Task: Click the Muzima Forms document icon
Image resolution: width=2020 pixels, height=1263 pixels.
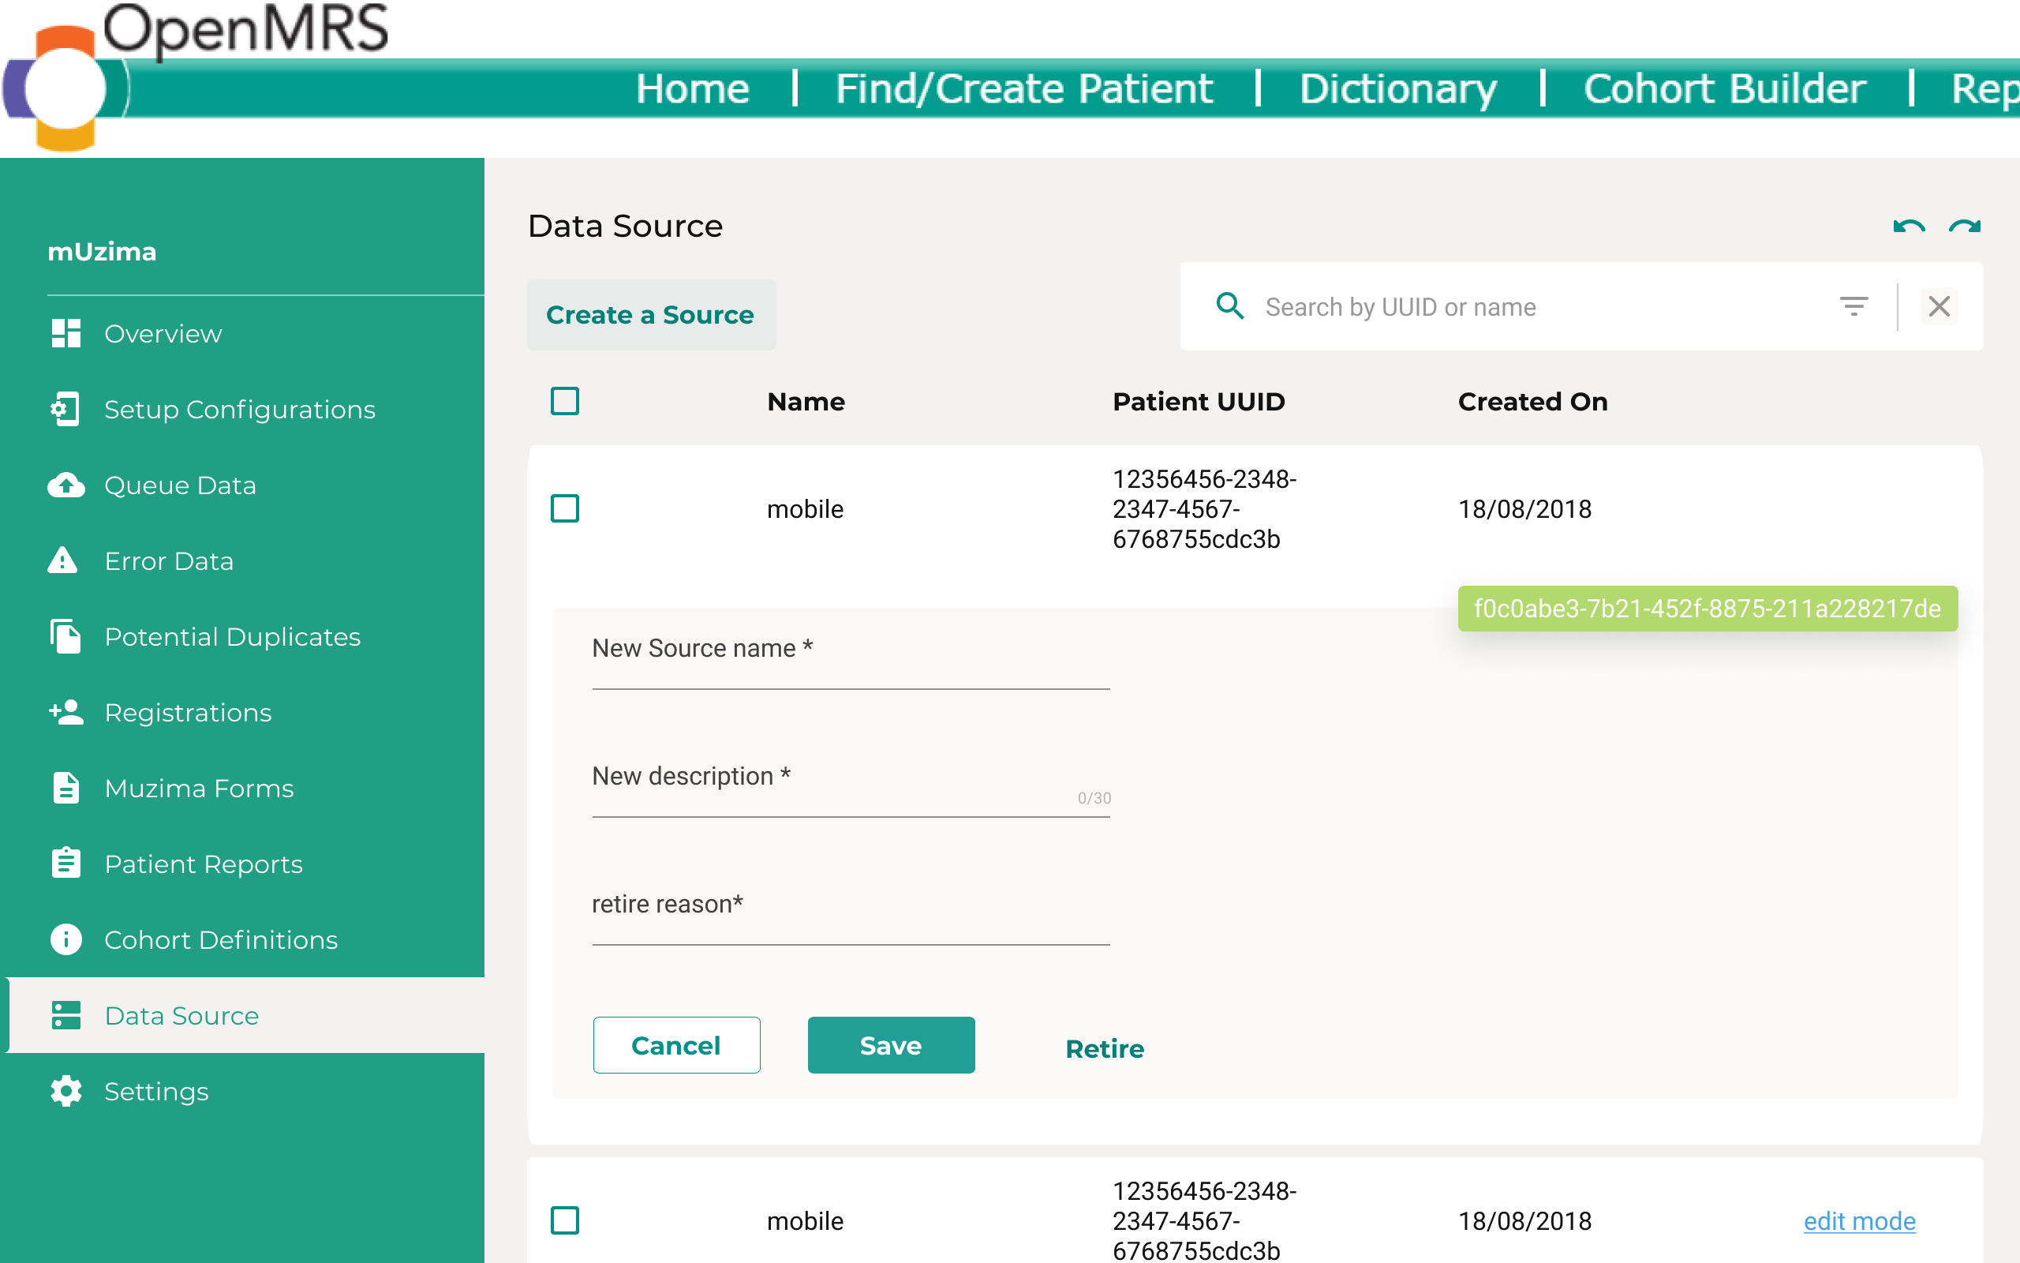Action: [x=66, y=788]
